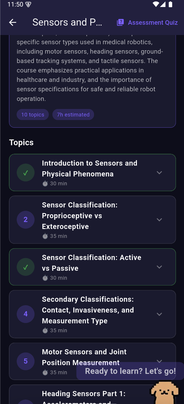Select the number 4 topic circle
184x404 pixels.
(25, 314)
